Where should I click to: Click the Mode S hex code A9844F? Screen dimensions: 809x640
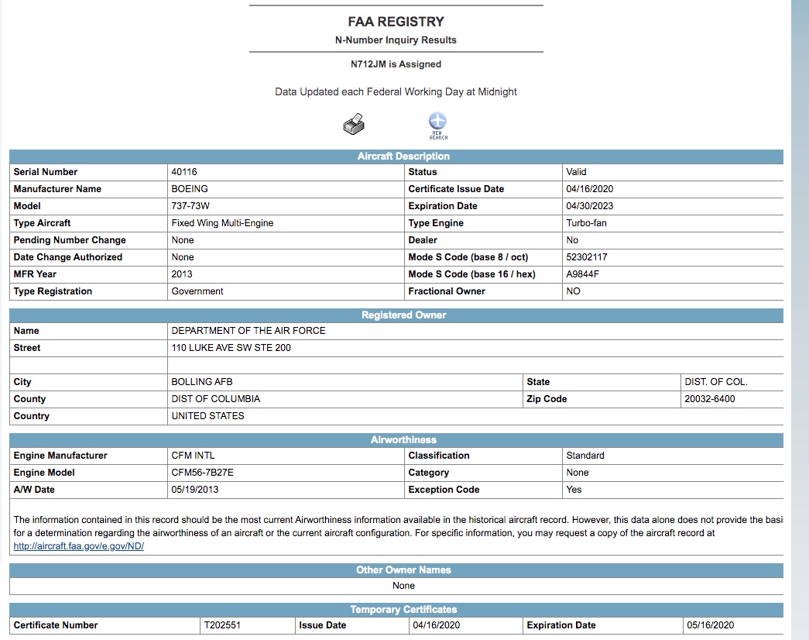coord(583,274)
